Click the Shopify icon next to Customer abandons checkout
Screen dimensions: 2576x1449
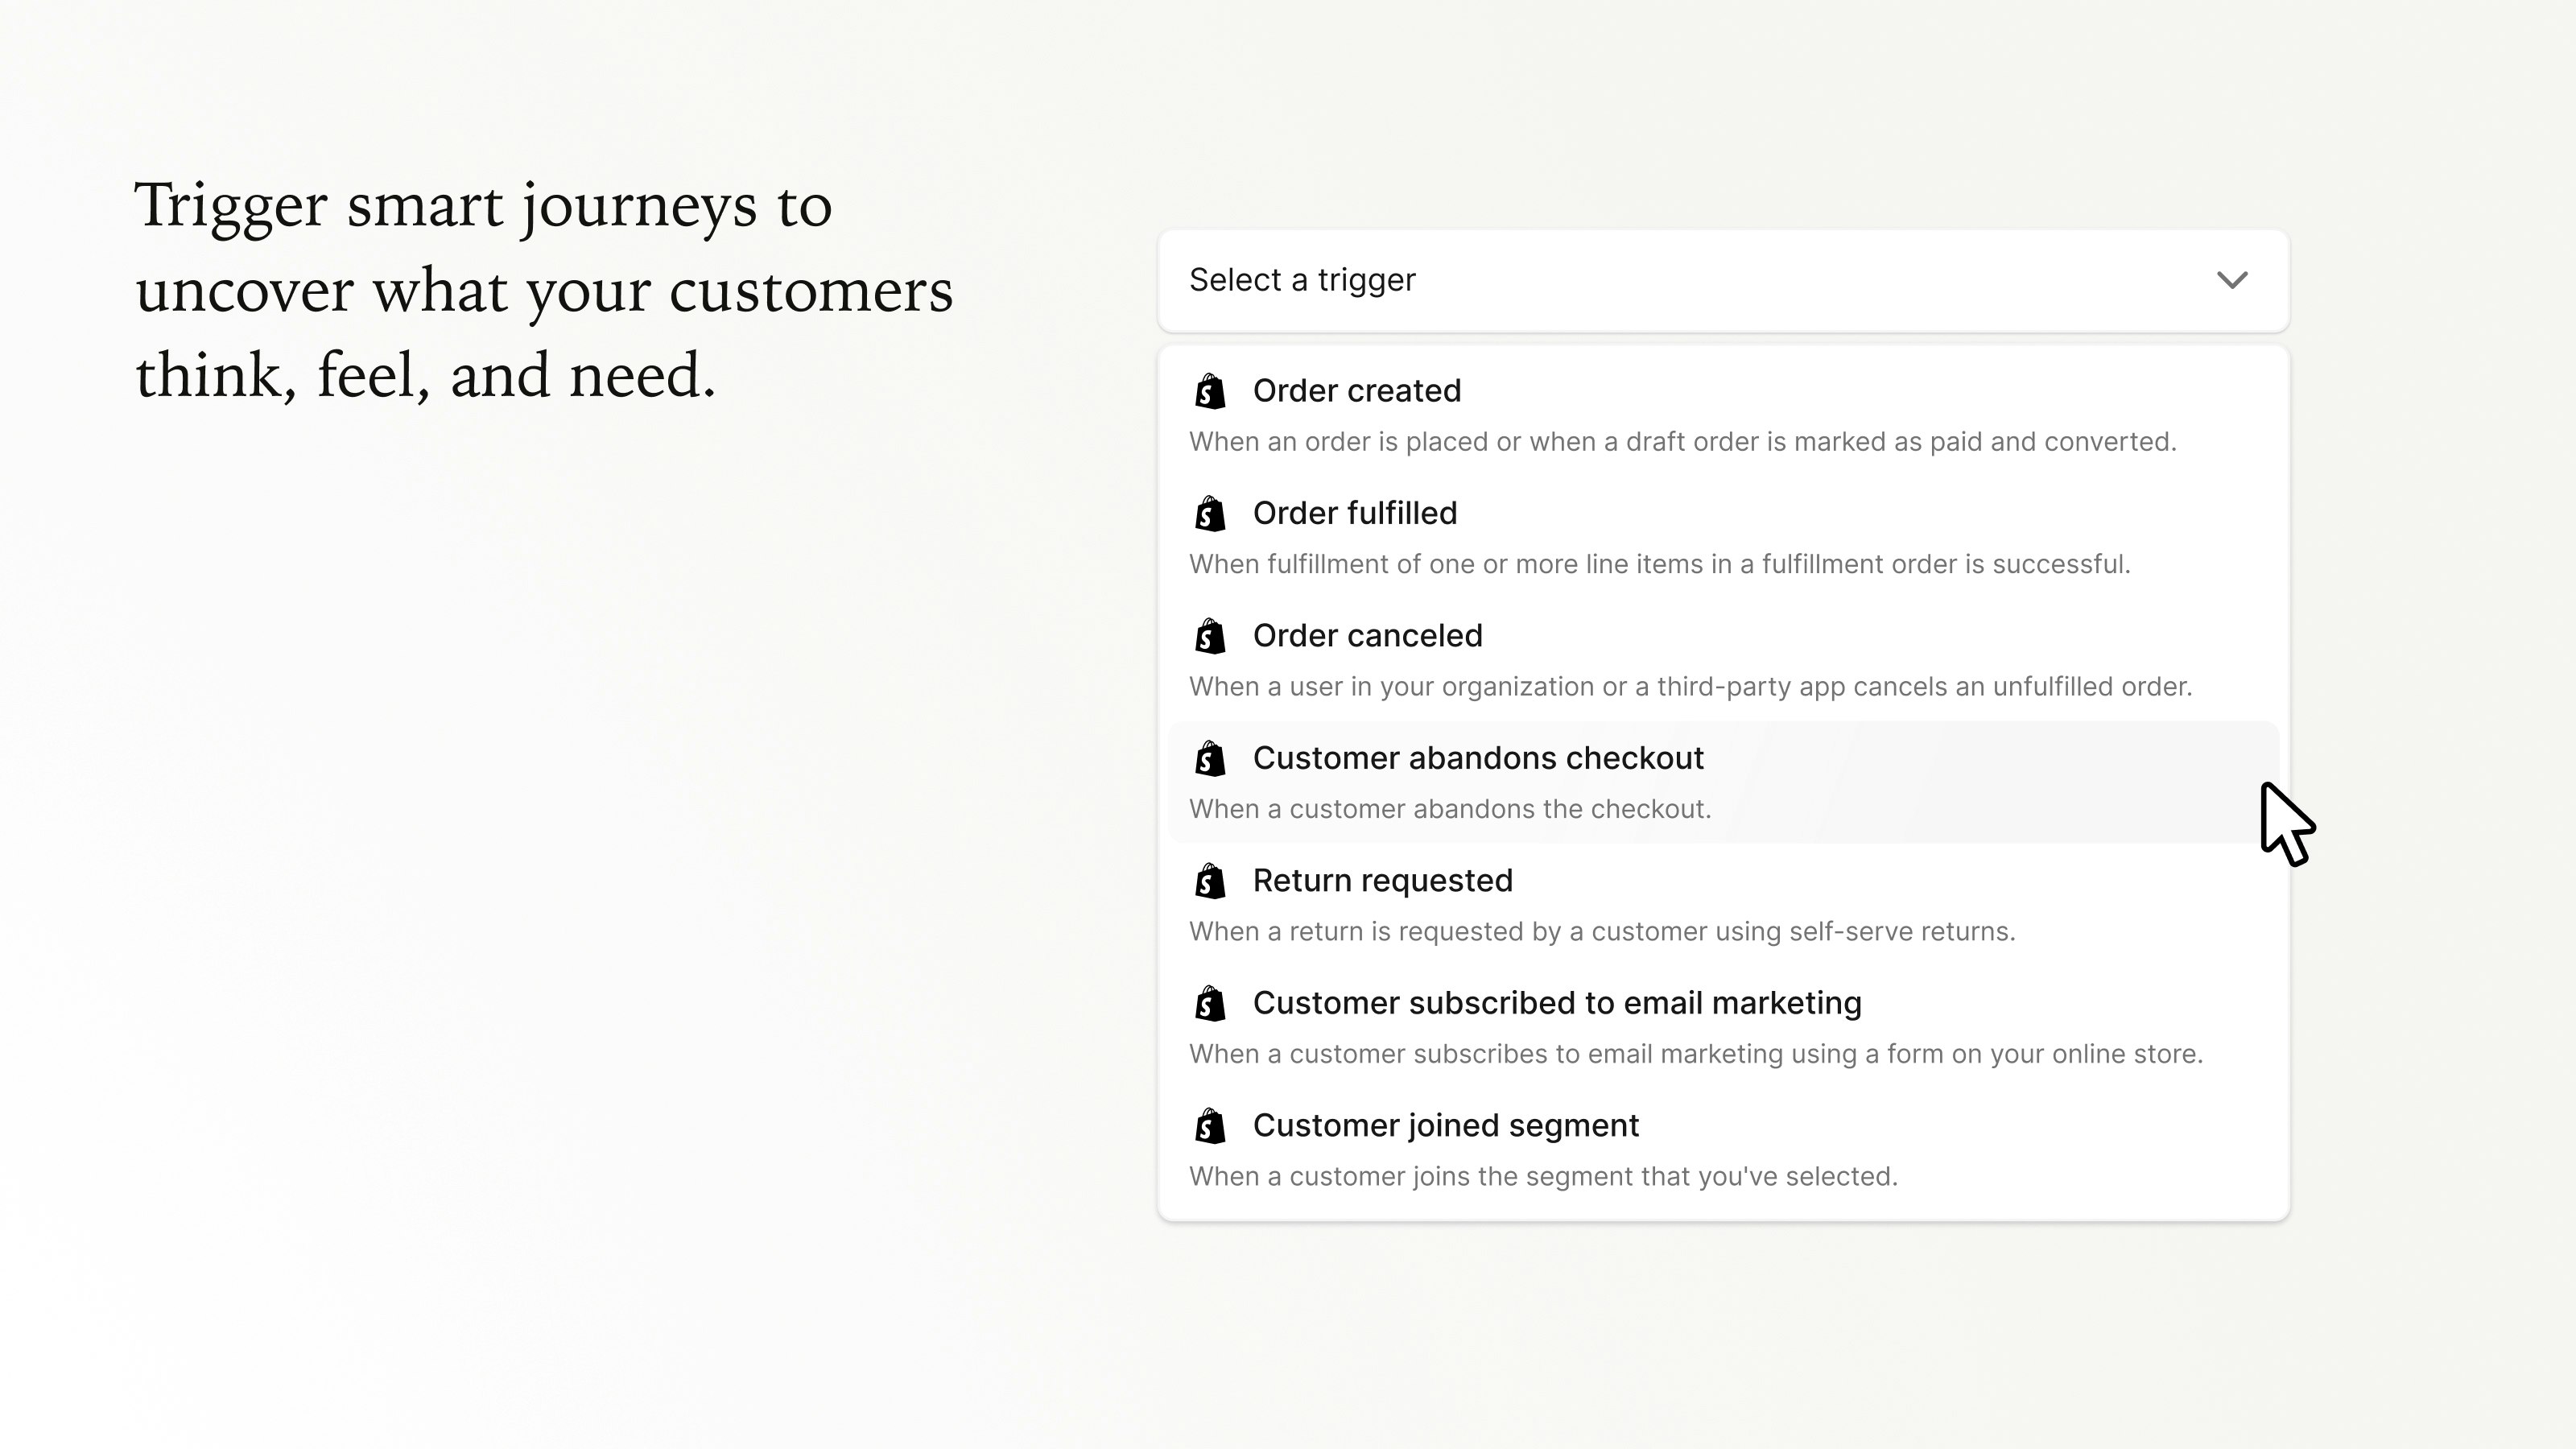1210,759
